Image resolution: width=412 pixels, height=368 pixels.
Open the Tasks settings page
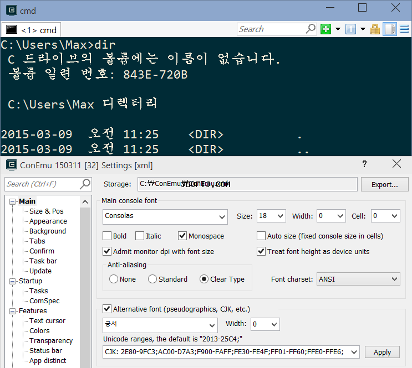38,291
